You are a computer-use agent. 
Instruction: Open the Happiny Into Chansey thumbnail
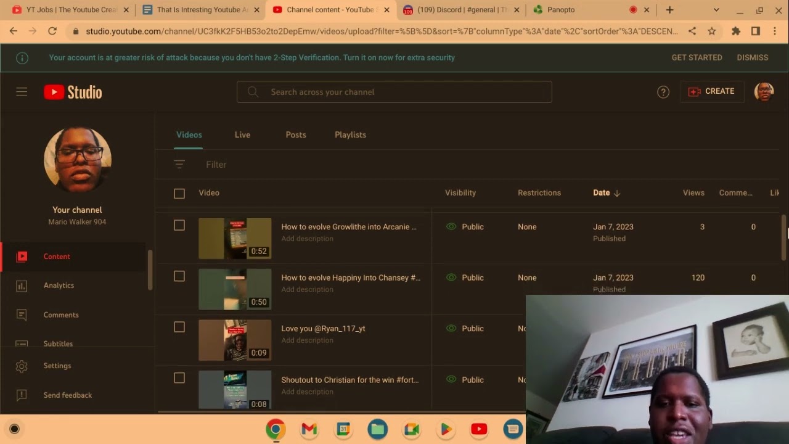pyautogui.click(x=235, y=289)
